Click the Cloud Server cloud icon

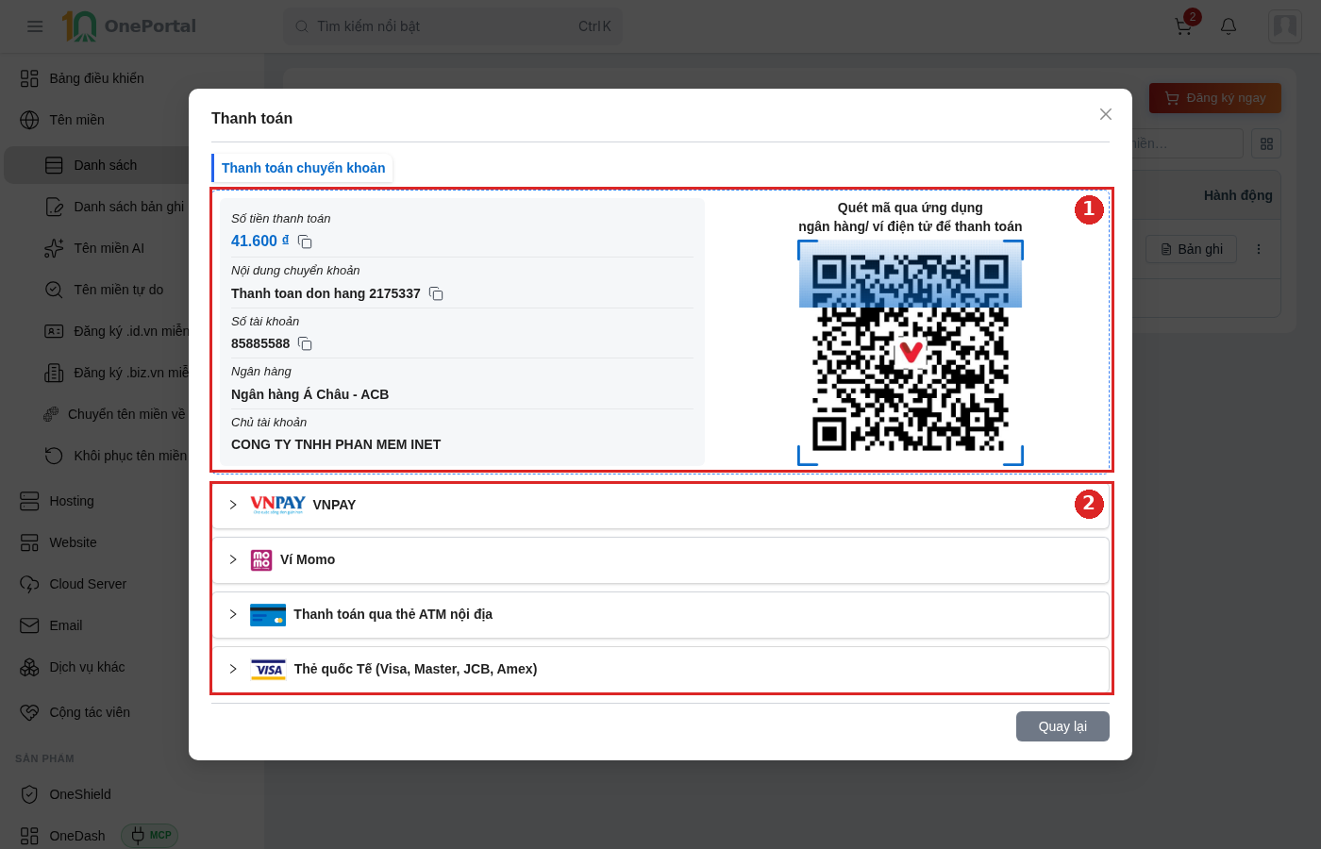point(29,584)
